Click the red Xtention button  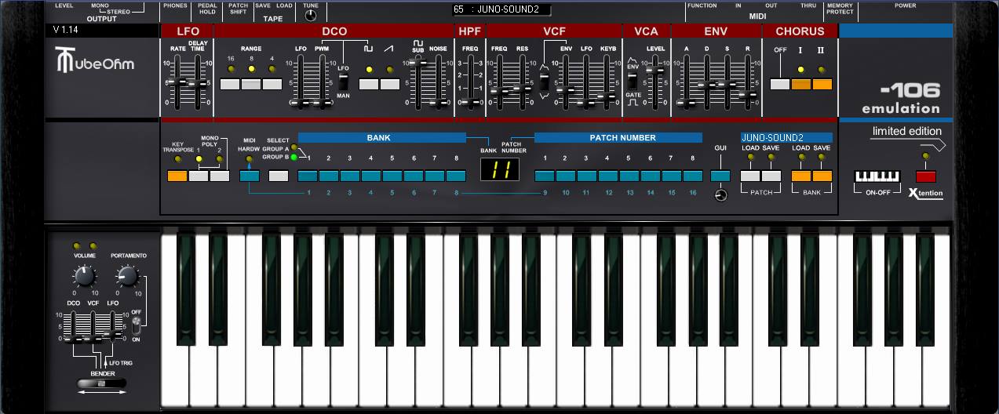926,176
